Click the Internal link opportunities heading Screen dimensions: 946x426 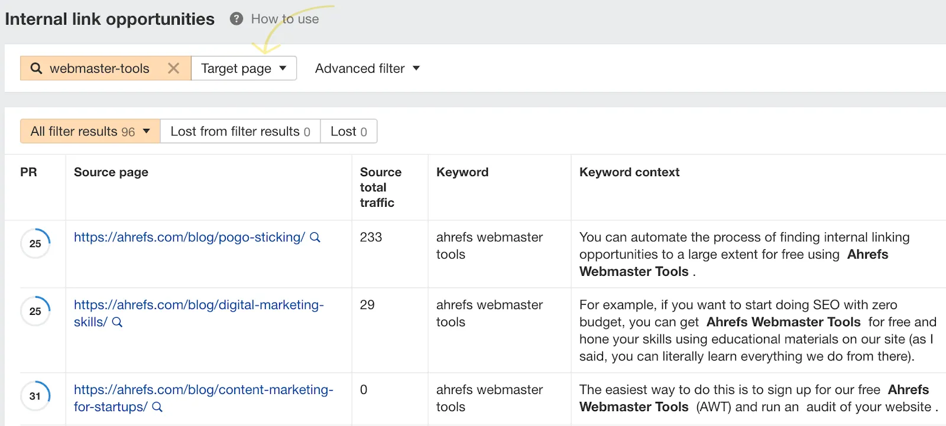[109, 19]
